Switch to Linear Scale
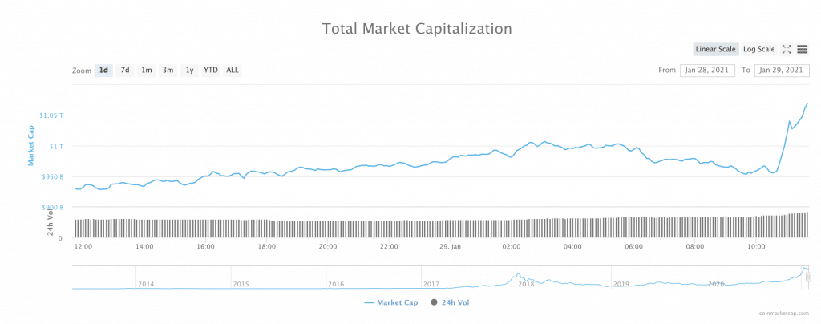 point(715,49)
